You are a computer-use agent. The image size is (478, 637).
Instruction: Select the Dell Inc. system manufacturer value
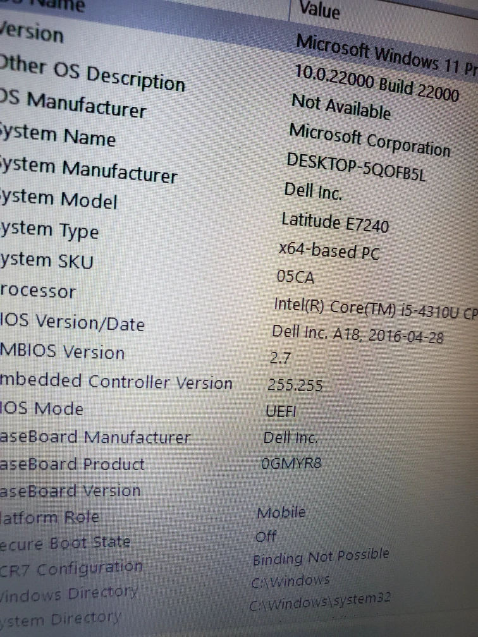pyautogui.click(x=313, y=191)
